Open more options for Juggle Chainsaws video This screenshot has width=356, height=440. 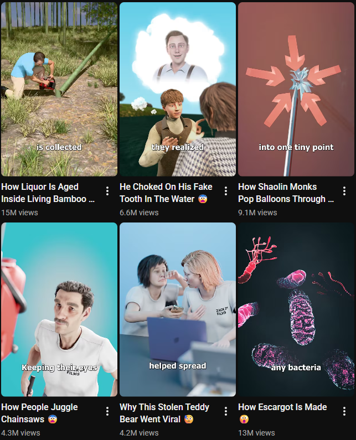click(x=107, y=411)
